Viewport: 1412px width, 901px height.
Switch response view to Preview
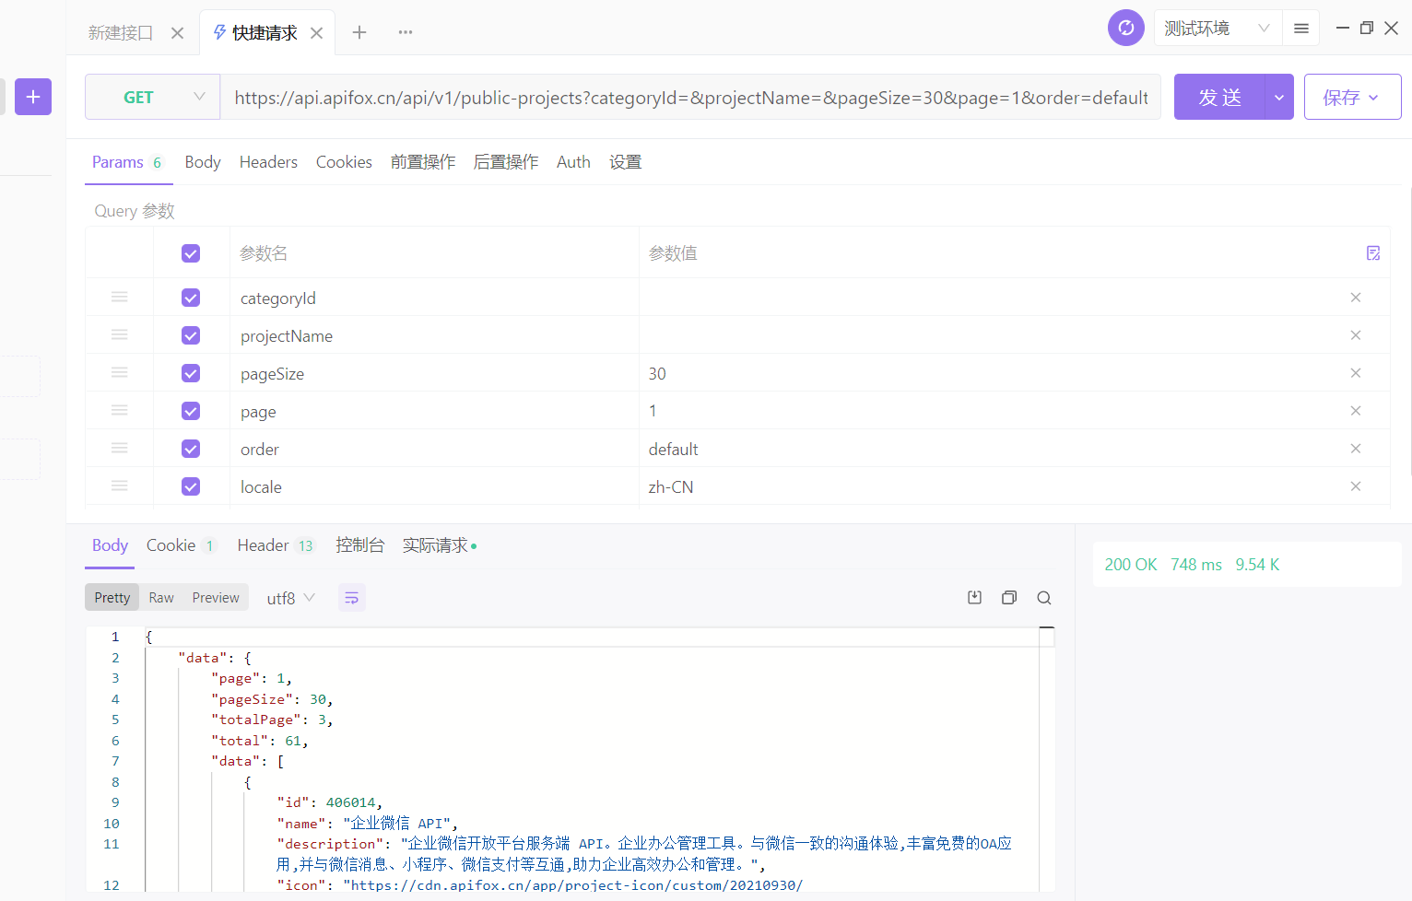tap(216, 598)
